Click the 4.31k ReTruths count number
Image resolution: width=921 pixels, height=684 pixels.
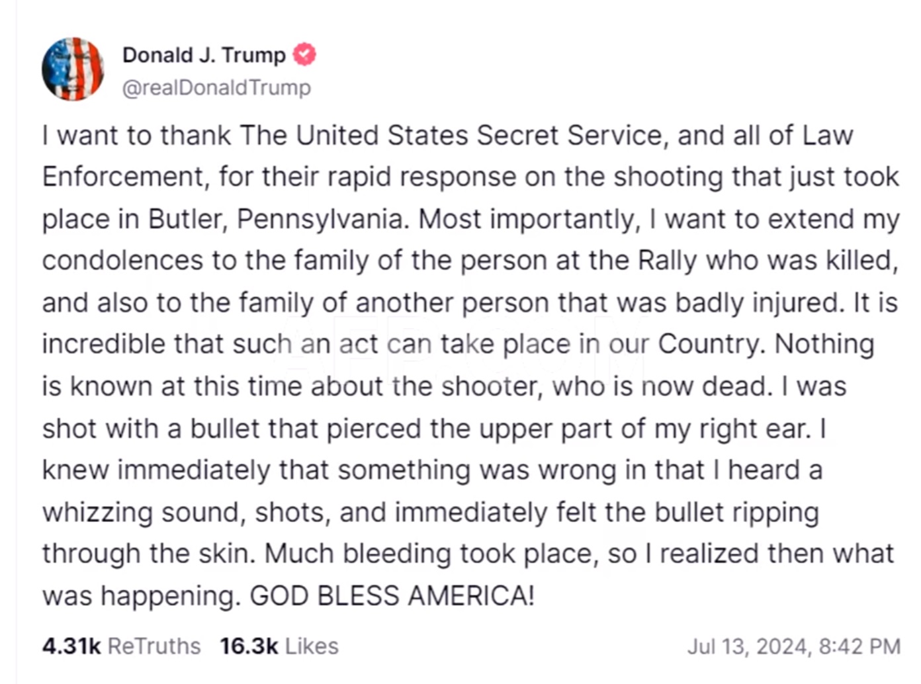71,646
